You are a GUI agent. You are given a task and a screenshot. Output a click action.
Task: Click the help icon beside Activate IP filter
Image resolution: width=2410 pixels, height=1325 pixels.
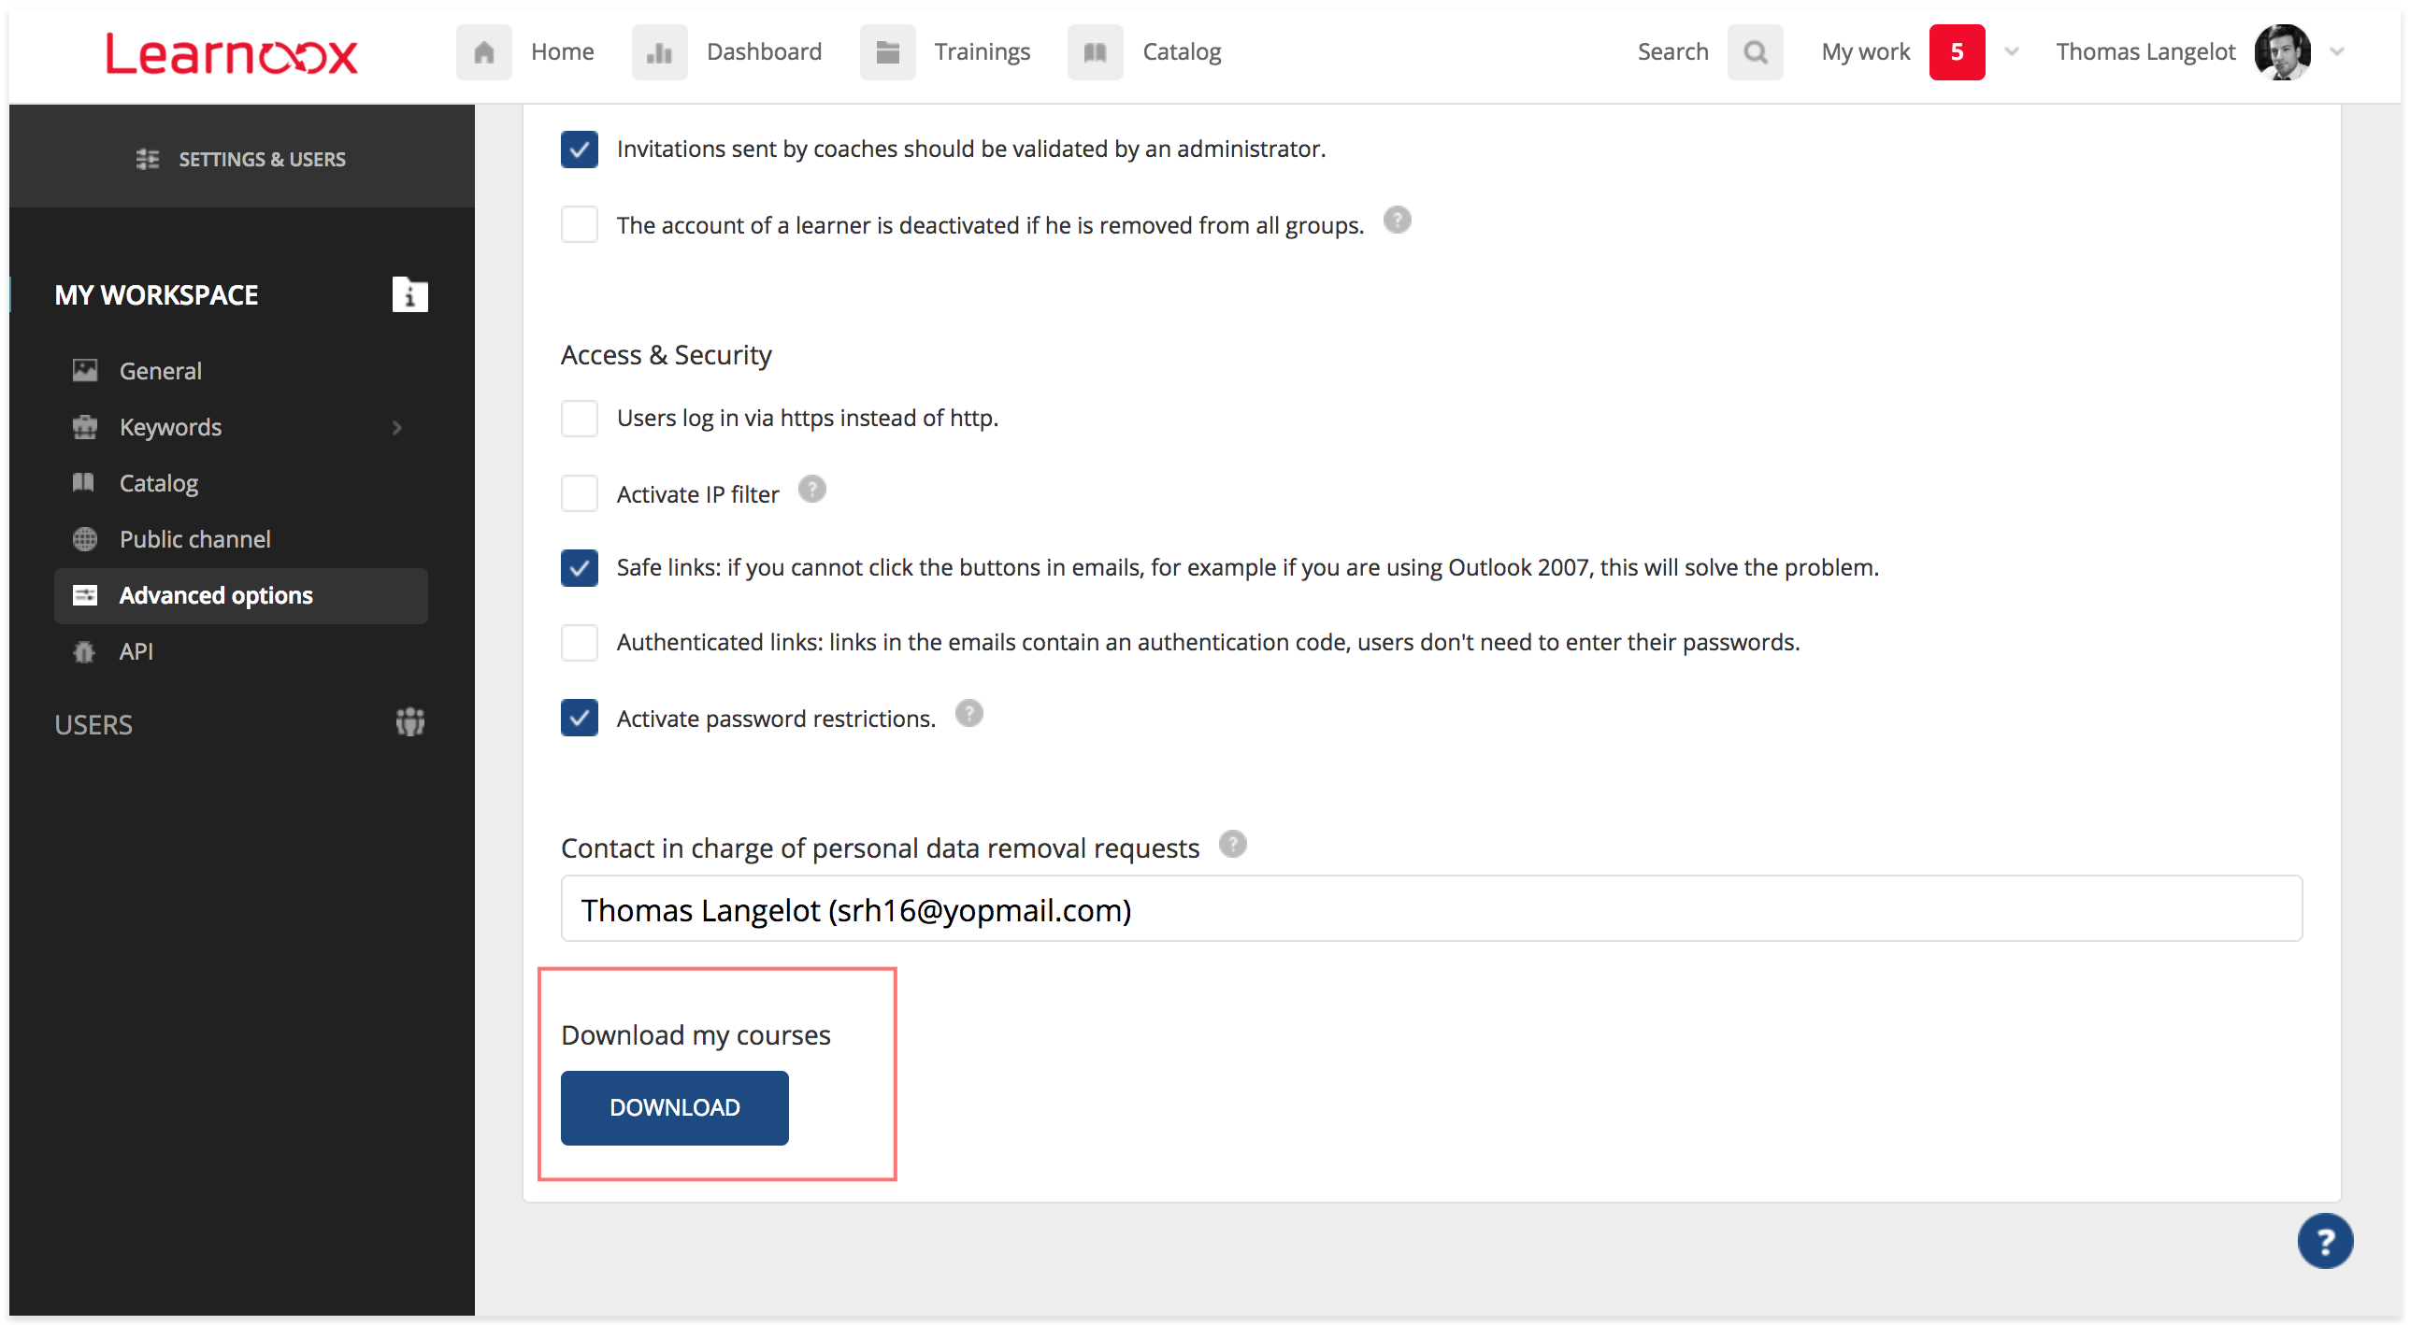(812, 490)
